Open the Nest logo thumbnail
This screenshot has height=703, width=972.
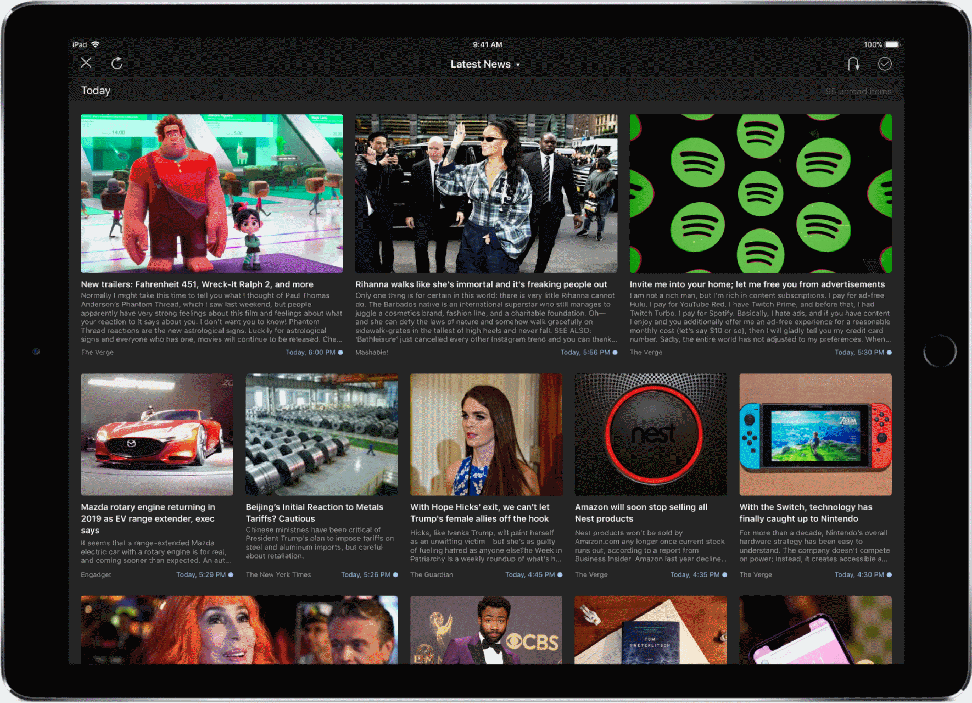(651, 434)
